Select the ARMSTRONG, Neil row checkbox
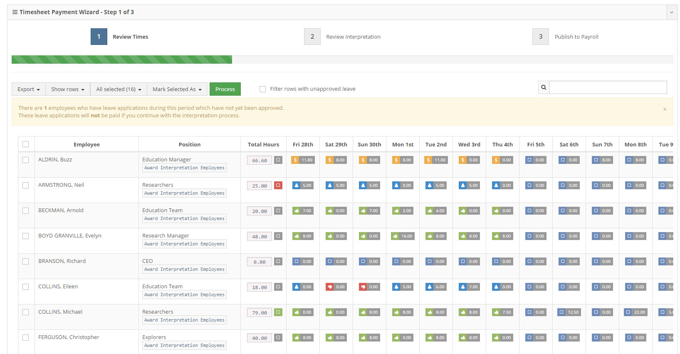680x354 pixels. 26,185
